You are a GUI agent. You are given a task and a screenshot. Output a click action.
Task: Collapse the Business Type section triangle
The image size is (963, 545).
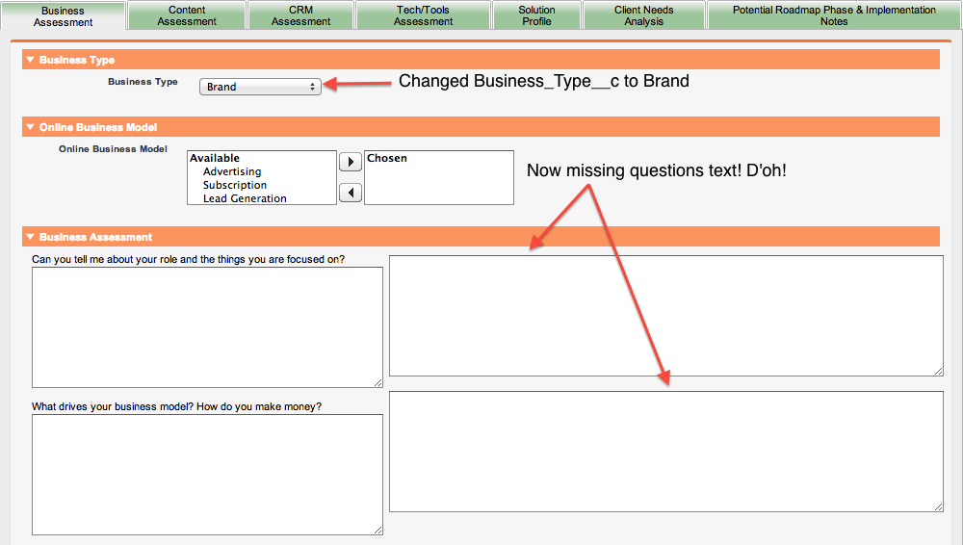(x=30, y=60)
